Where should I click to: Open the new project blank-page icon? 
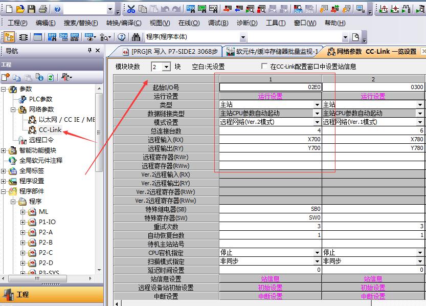[8, 9]
